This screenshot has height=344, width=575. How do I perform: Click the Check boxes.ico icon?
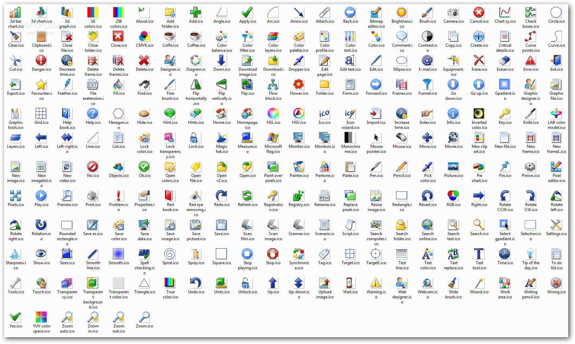[x=530, y=13]
